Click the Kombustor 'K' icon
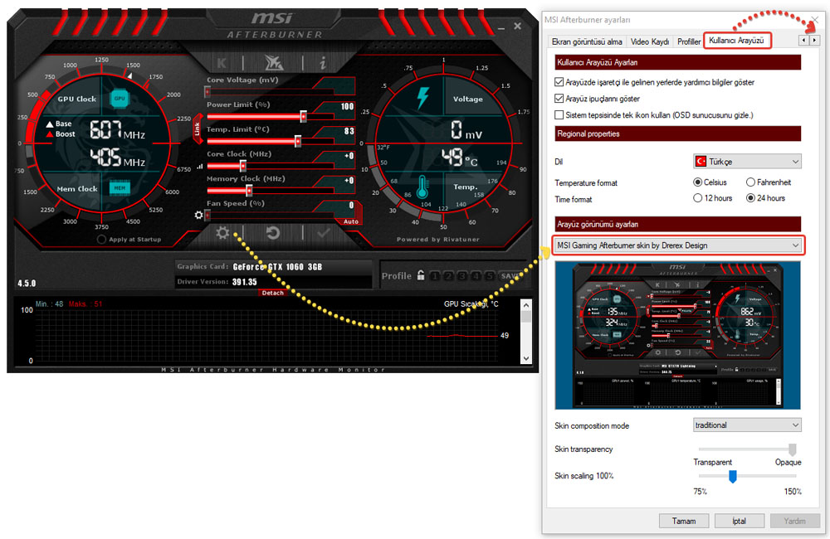The height and width of the screenshot is (539, 830). pos(222,63)
